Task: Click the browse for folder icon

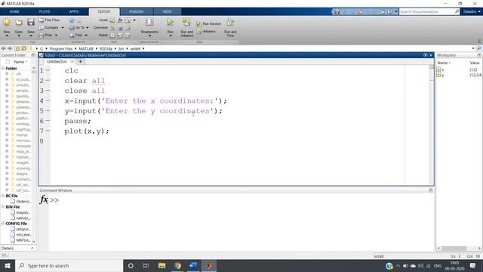Action: 23,48
